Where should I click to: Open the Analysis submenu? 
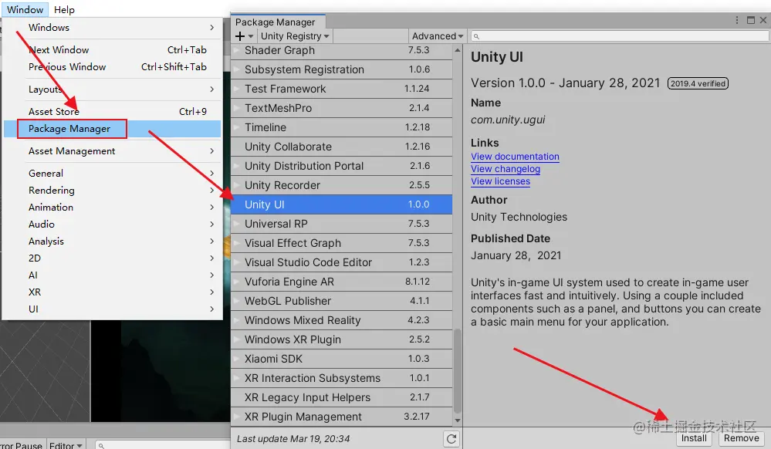click(112, 241)
